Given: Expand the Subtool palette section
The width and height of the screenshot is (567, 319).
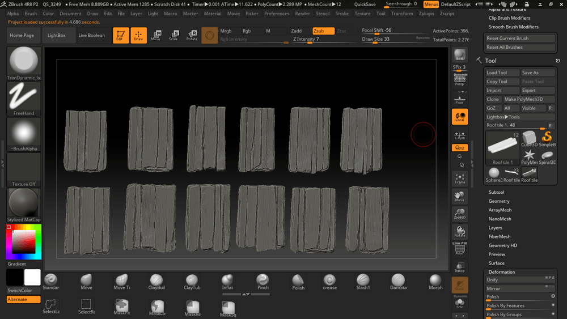Looking at the screenshot, I should pyautogui.click(x=496, y=193).
